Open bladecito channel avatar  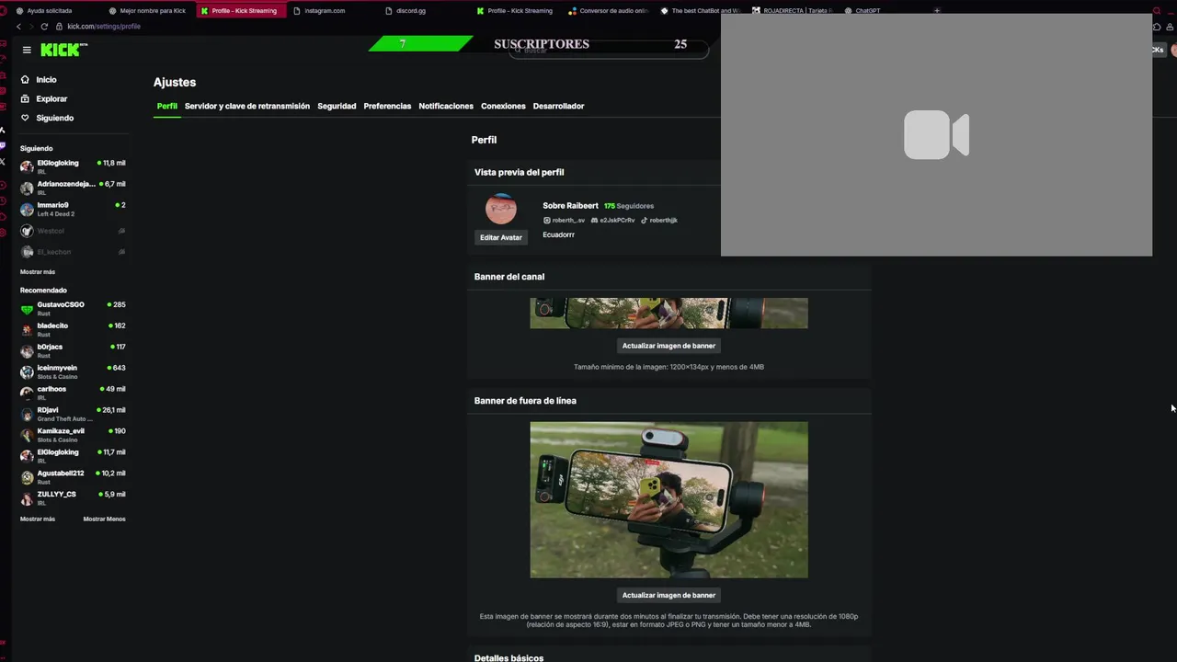pyautogui.click(x=27, y=329)
